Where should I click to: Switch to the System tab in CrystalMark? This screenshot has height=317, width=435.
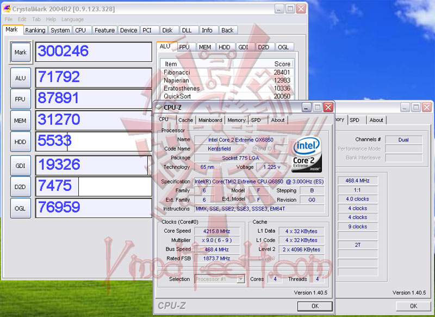60,30
